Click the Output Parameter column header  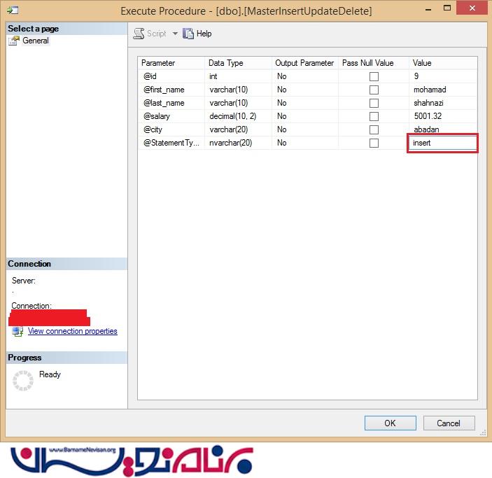coord(305,63)
